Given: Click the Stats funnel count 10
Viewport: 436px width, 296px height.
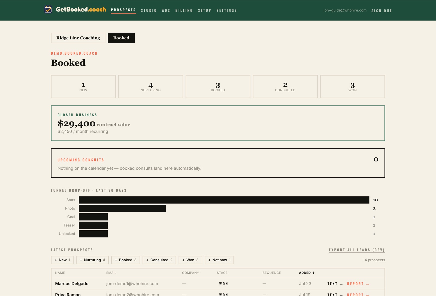Looking at the screenshot, I should point(375,200).
